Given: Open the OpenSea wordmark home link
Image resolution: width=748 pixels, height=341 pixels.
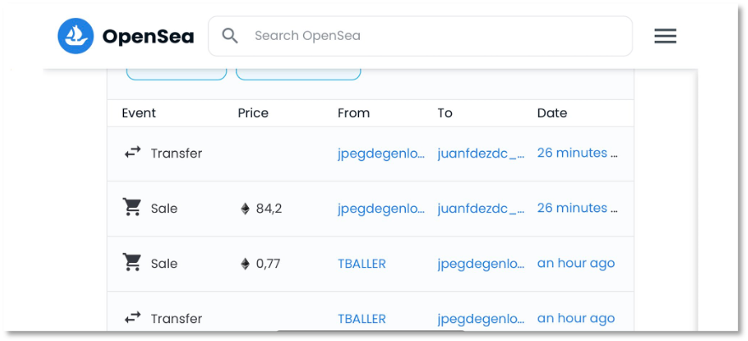Looking at the screenshot, I should click(149, 36).
